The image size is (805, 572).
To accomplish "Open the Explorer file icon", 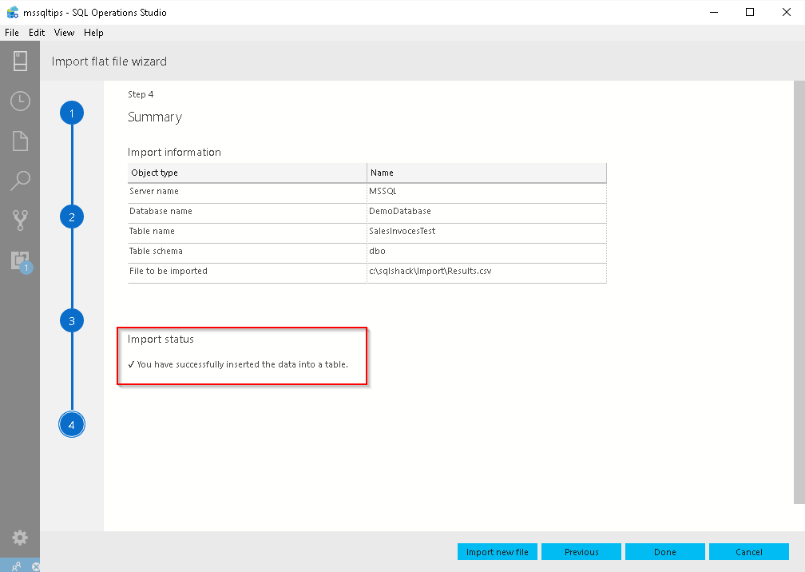I will coord(20,141).
